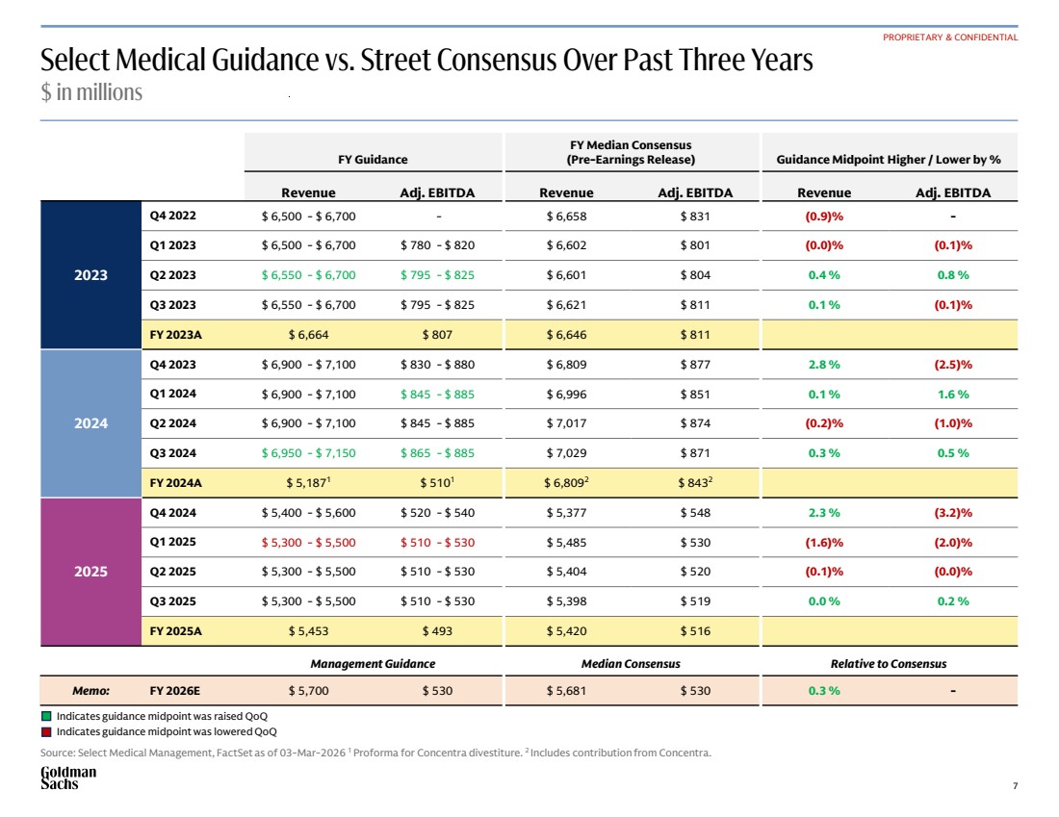This screenshot has height=817, width=1059.
Task: Click the "$ 5,187" FY 2024A revenue
Action: pyautogui.click(x=308, y=483)
